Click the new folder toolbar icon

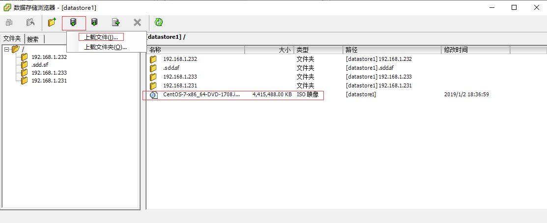(x=52, y=23)
